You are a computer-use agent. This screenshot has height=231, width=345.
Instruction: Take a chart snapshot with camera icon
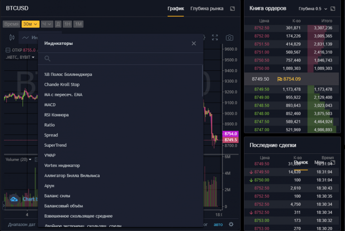230,38
